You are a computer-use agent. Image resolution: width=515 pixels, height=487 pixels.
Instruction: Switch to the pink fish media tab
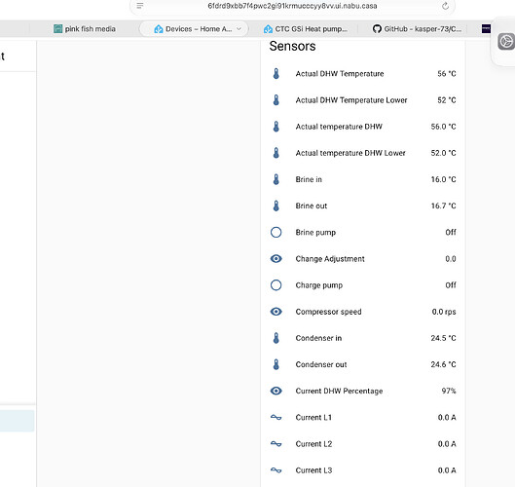tap(85, 29)
